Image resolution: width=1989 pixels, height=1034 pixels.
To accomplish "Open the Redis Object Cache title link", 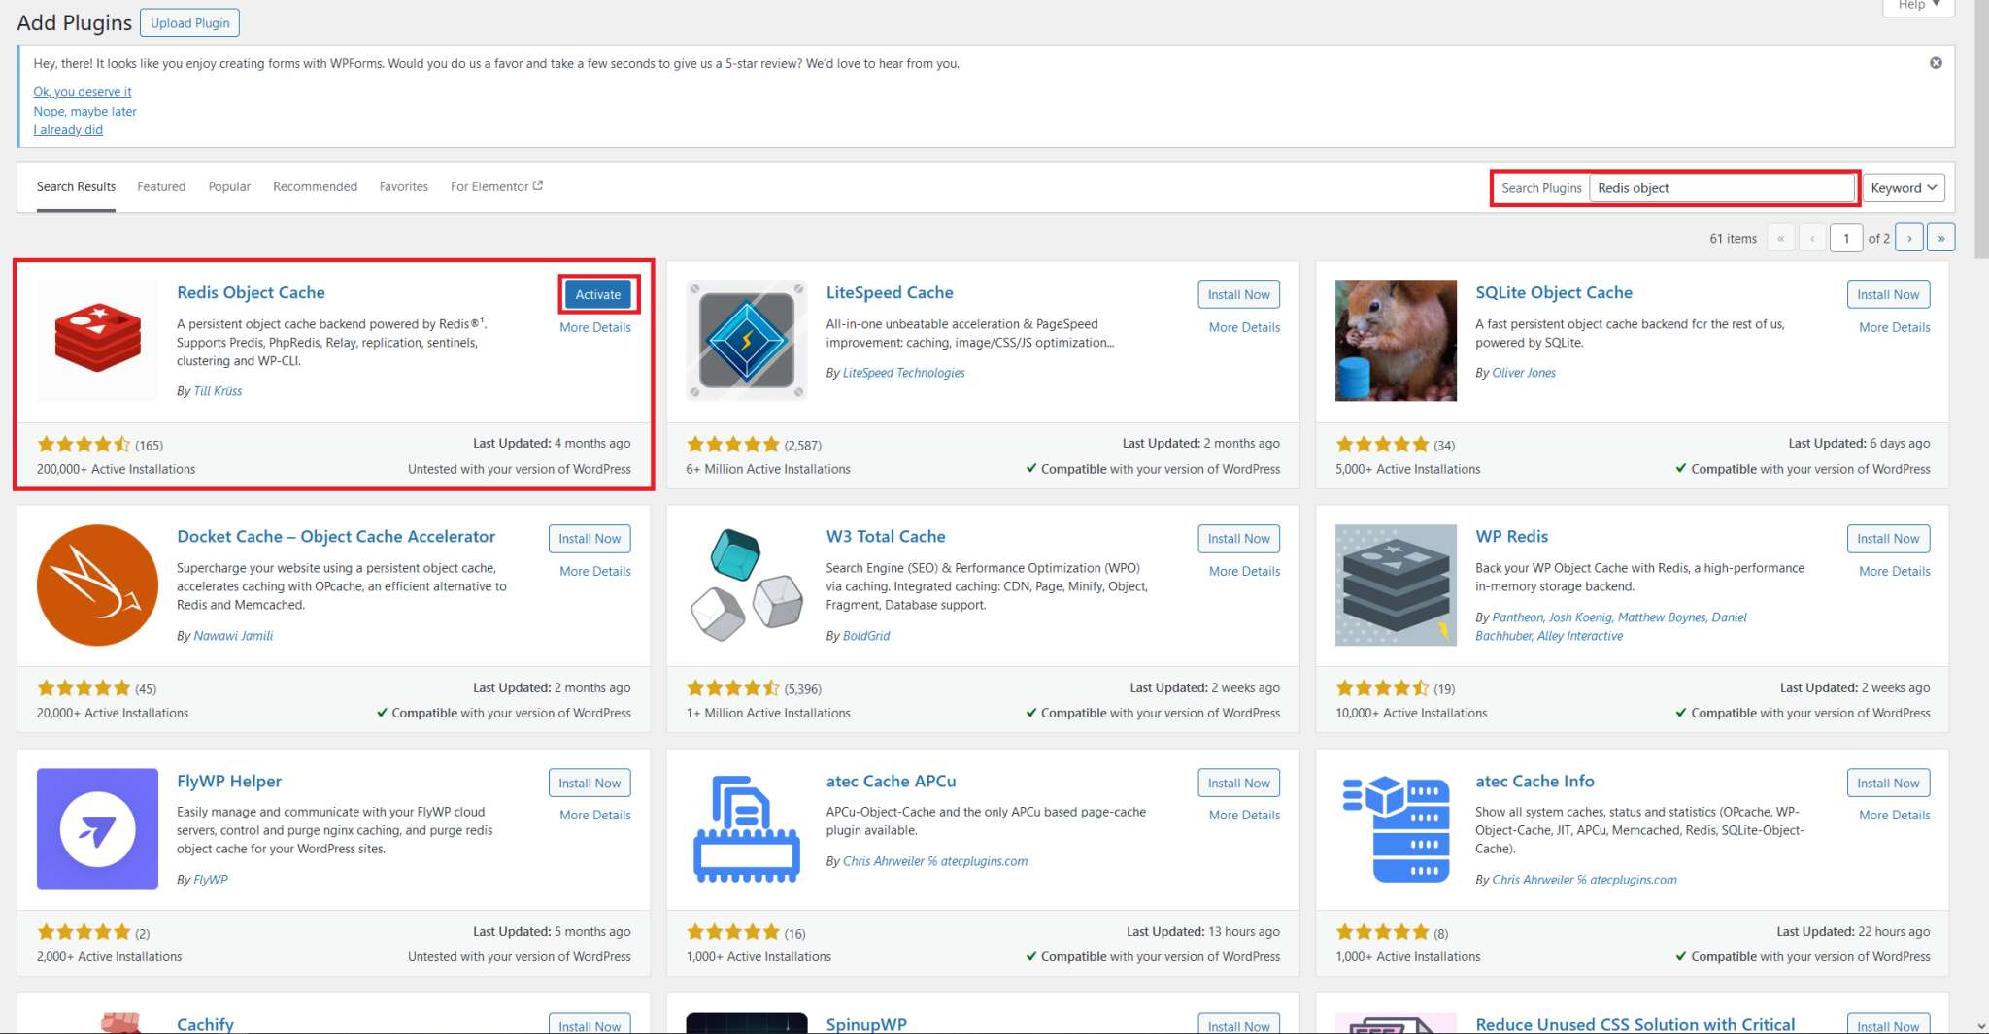I will tap(251, 292).
